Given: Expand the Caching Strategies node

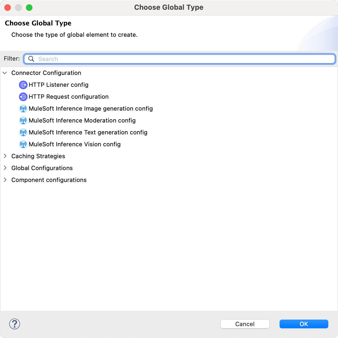Looking at the screenshot, I should pos(5,156).
